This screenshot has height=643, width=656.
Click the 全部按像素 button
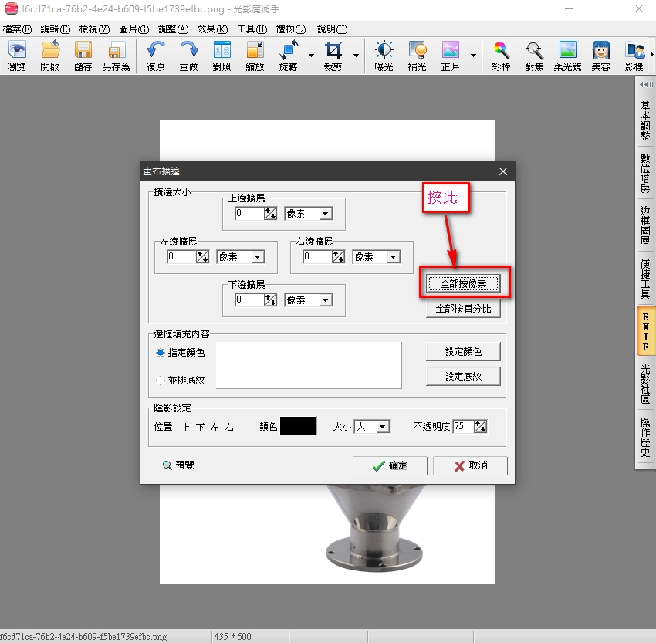click(463, 284)
